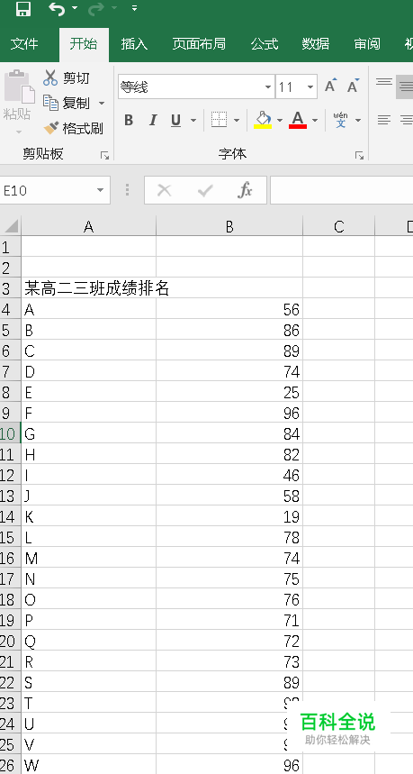The height and width of the screenshot is (774, 413).
Task: Click cell B12 containing 46
Action: point(229,475)
